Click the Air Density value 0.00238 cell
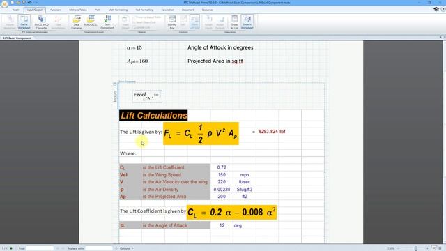The height and width of the screenshot is (251, 446). (222, 189)
